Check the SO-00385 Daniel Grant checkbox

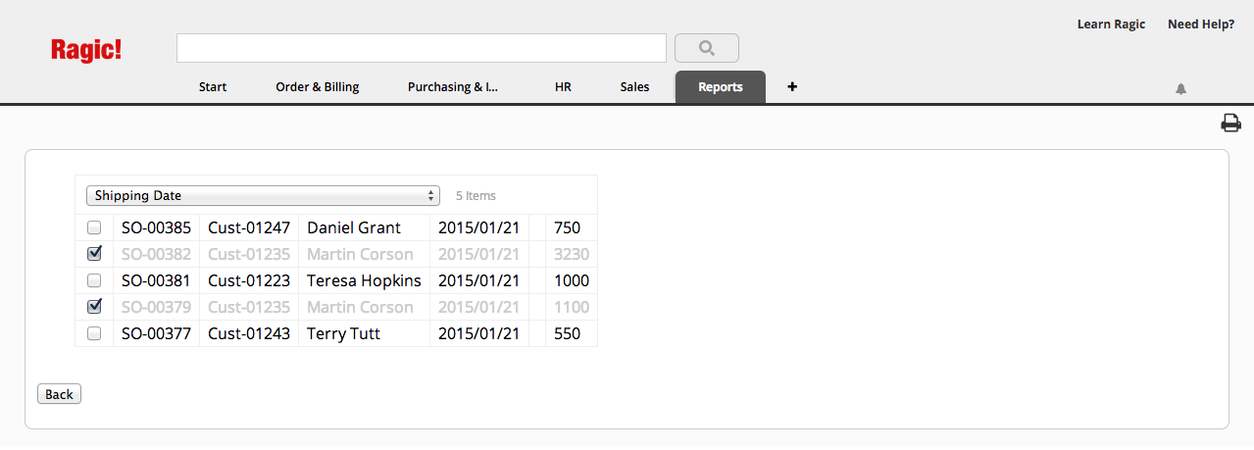[x=94, y=227]
